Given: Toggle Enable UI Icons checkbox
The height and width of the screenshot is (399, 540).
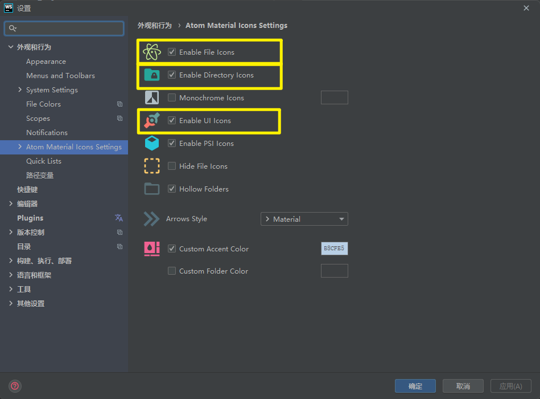Looking at the screenshot, I should [172, 120].
